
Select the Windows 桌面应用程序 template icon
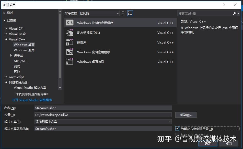pos(69,52)
